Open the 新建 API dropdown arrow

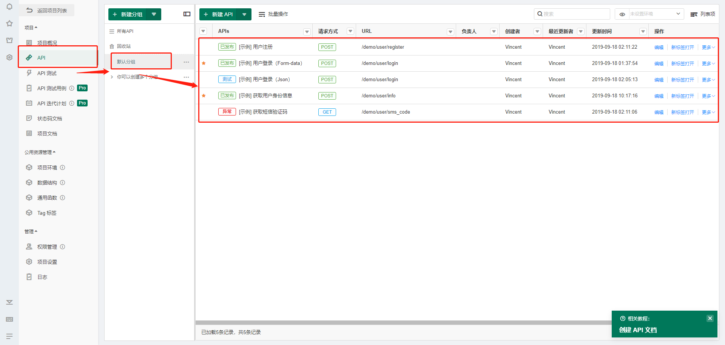click(244, 14)
